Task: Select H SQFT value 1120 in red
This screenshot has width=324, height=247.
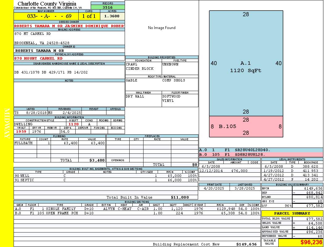Action: coord(73,124)
